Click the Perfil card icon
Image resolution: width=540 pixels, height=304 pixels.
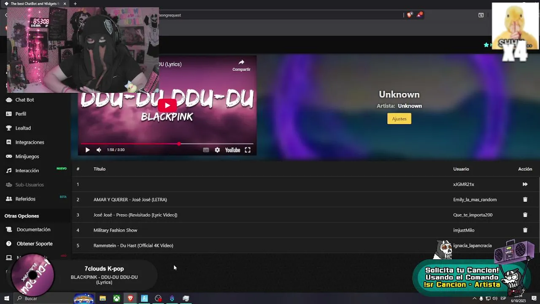tap(8, 114)
